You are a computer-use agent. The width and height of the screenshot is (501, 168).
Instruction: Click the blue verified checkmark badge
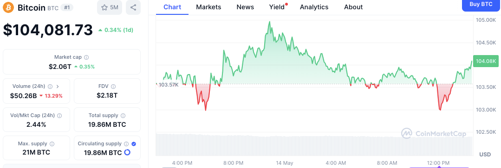134,144
